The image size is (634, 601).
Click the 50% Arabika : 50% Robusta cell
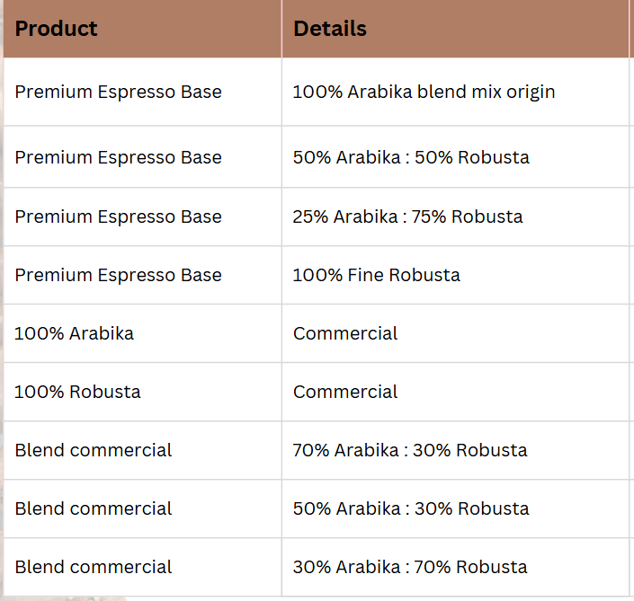(411, 157)
